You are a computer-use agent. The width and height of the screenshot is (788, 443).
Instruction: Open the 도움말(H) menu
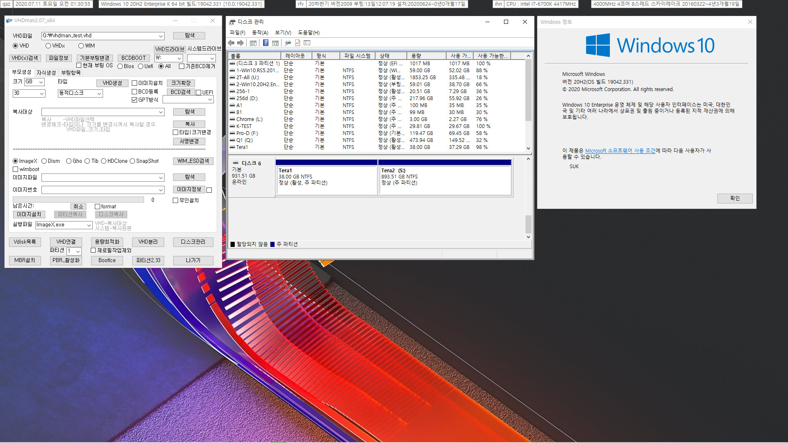(309, 33)
